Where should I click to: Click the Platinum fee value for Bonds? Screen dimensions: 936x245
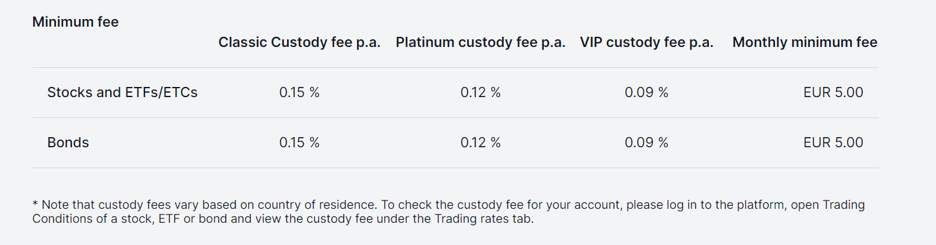pos(480,143)
